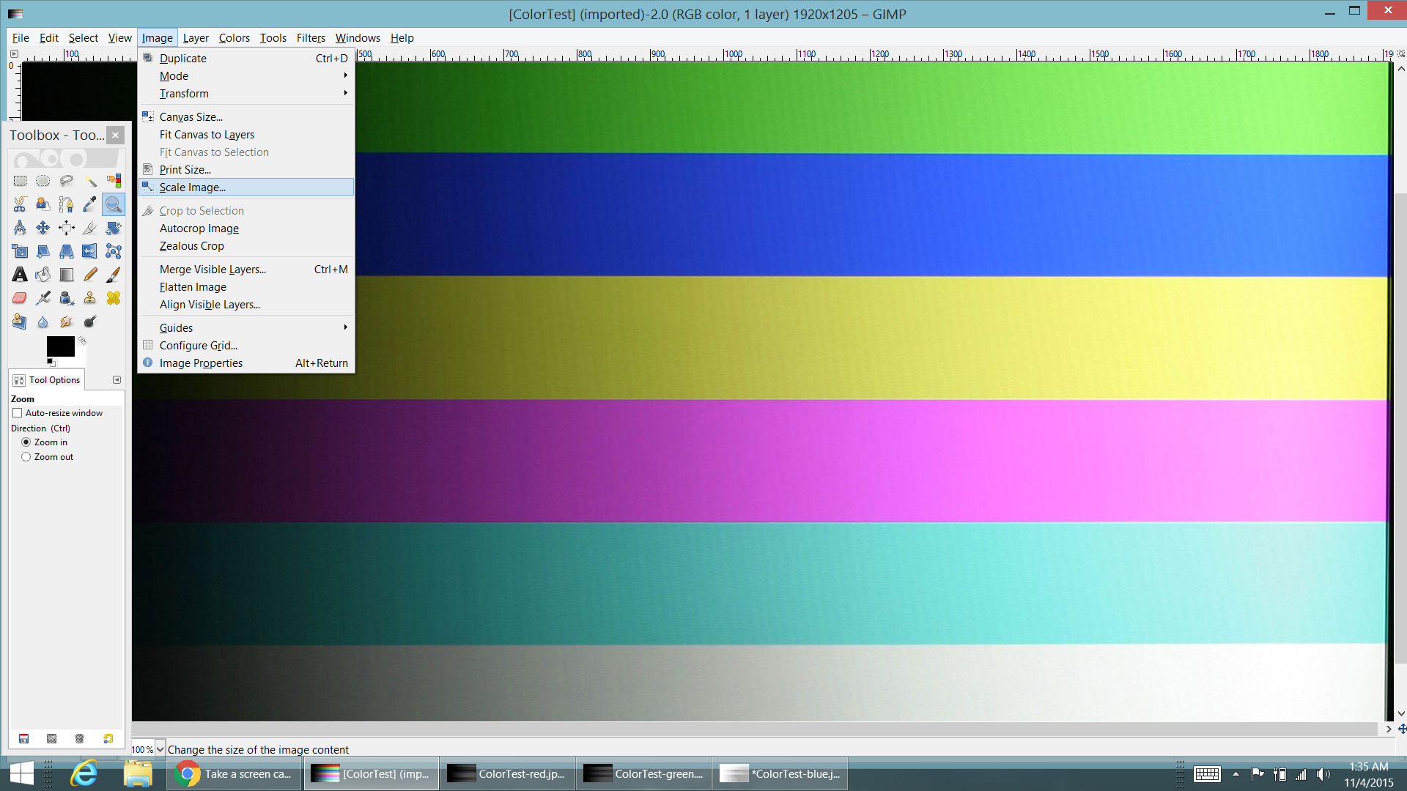Select the Fuzzy Select wand tool
The width and height of the screenshot is (1407, 791).
tap(90, 181)
